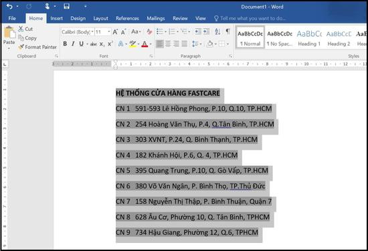Toggle Strikethrough formatting
Viewport: 368px width, 251px height.
pos(94,44)
